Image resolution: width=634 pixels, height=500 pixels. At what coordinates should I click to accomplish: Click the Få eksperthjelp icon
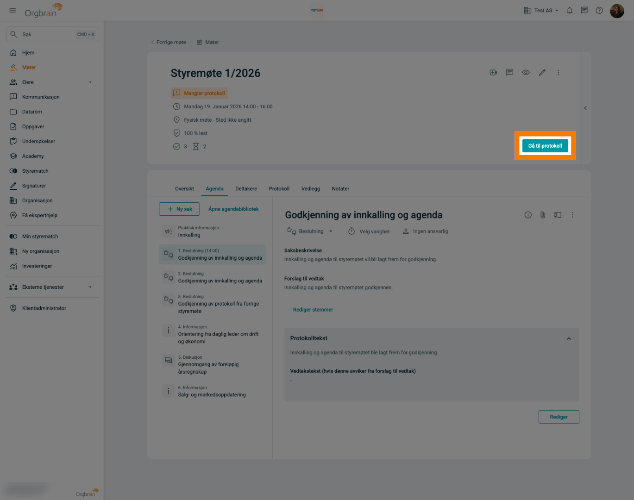click(x=13, y=216)
